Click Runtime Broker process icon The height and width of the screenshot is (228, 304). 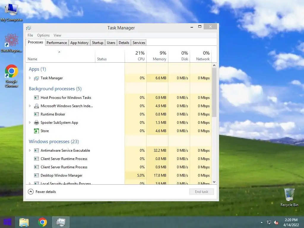tap(37, 114)
